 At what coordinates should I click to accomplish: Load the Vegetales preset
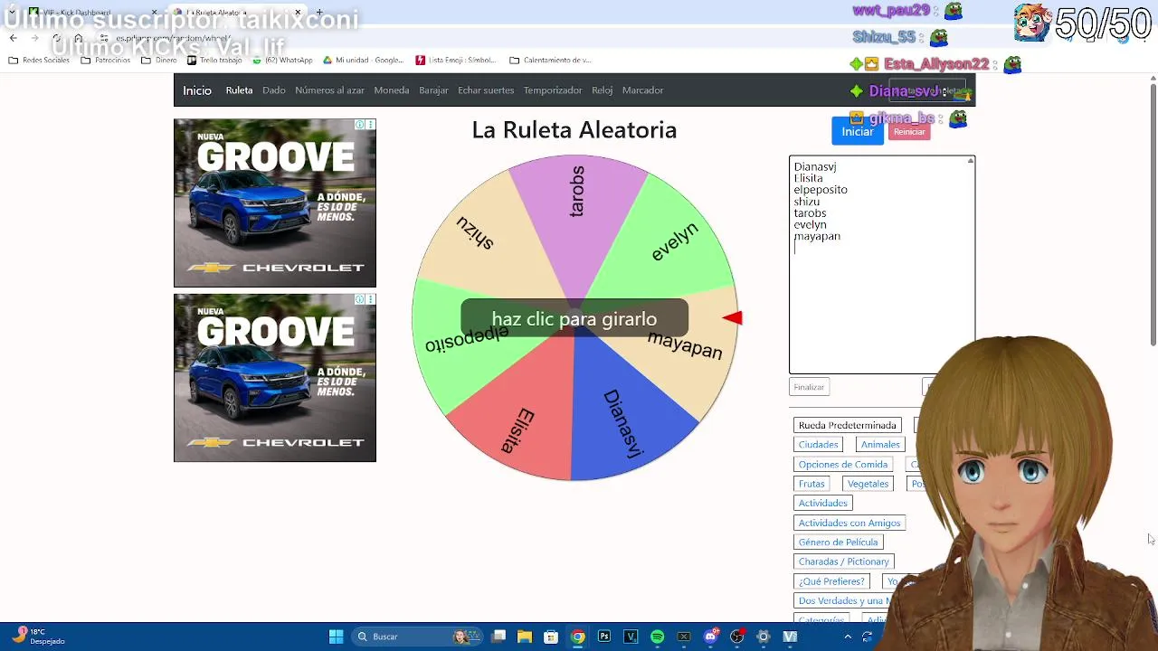pyautogui.click(x=868, y=484)
